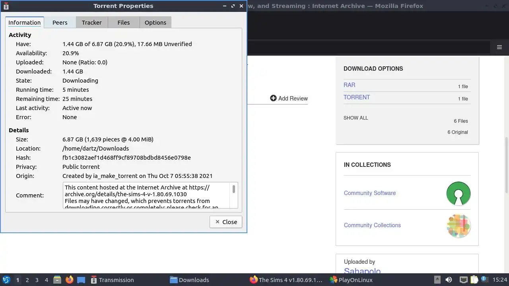Image resolution: width=509 pixels, height=286 pixels.
Task: Switch to workspace 1
Action: click(17, 280)
